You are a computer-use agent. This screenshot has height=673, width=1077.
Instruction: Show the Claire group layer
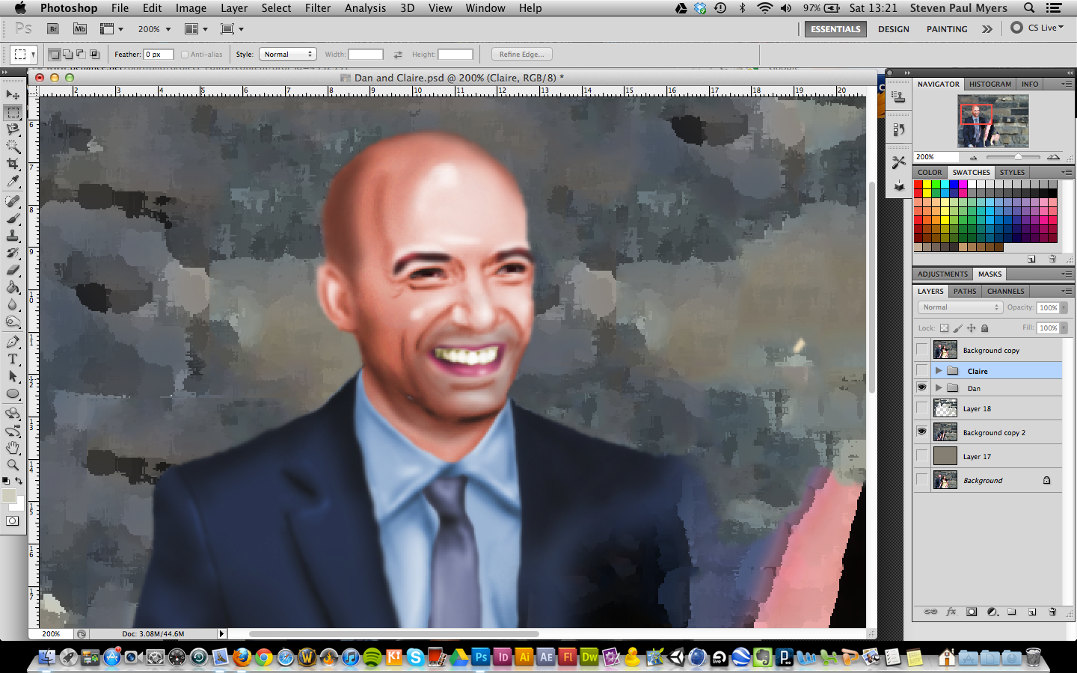[x=921, y=371]
